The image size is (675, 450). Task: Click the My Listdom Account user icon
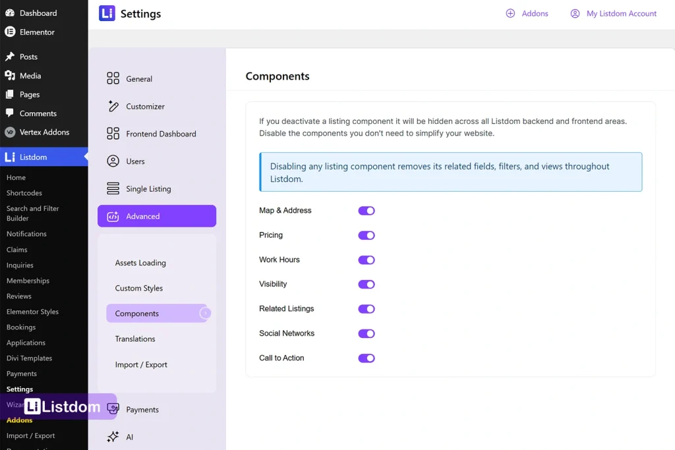click(x=575, y=13)
